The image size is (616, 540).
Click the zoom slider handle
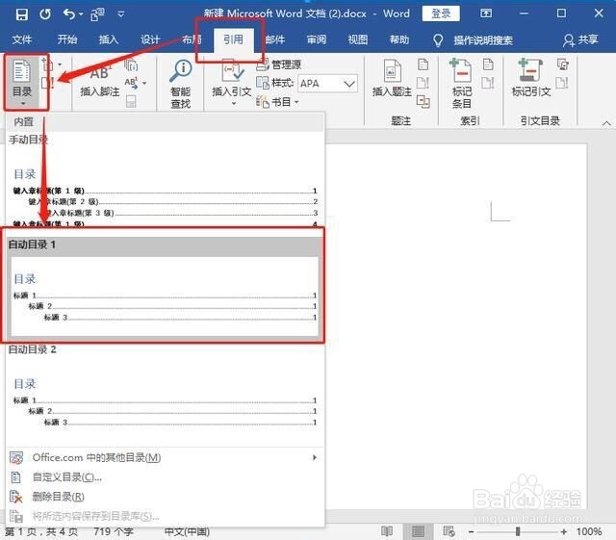point(518,531)
